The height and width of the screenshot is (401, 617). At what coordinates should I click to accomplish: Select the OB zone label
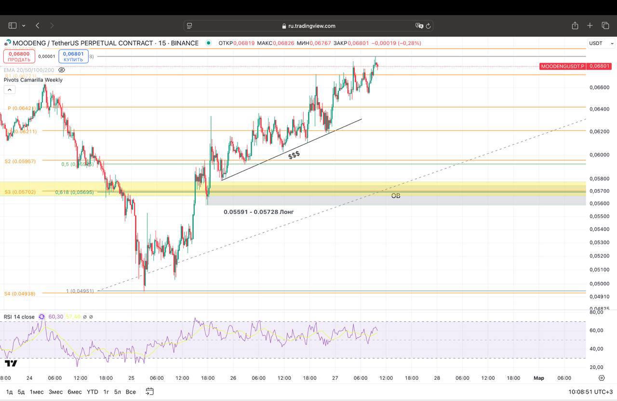[396, 195]
